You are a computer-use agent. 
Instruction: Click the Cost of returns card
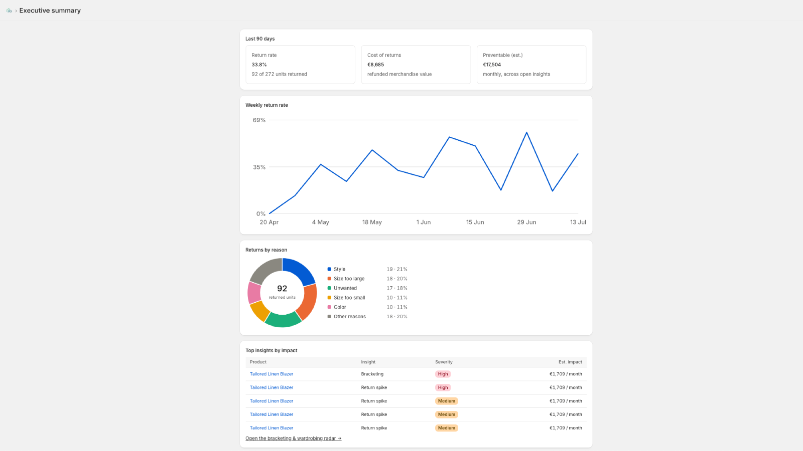[416, 65]
